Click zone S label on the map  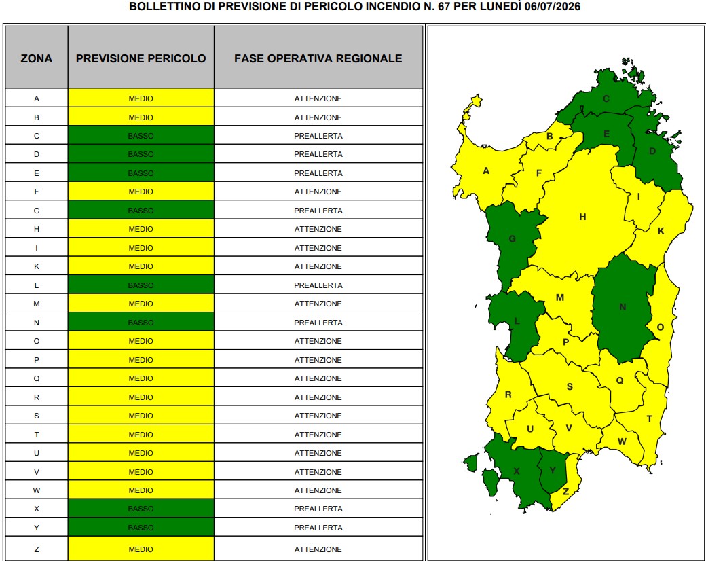click(x=570, y=386)
